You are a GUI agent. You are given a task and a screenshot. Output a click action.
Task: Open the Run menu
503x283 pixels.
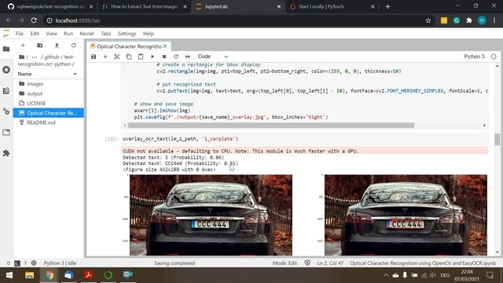tap(68, 33)
